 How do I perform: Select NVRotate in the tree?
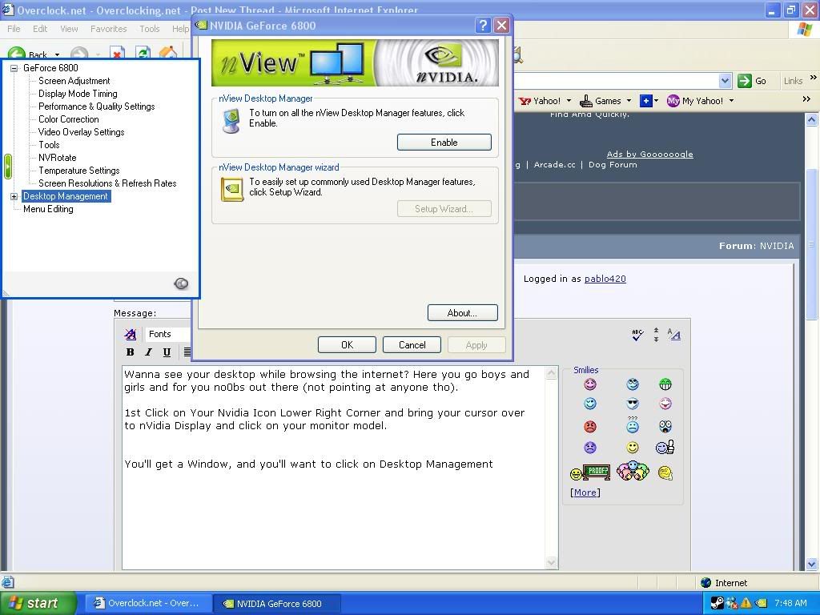(58, 158)
